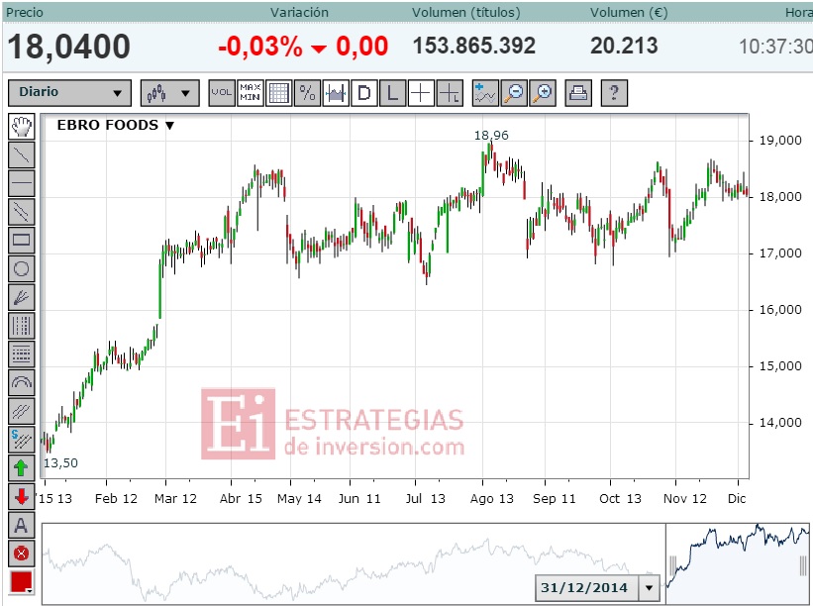The image size is (813, 606).
Task: Click the 13,50 low price label
Action: point(60,463)
